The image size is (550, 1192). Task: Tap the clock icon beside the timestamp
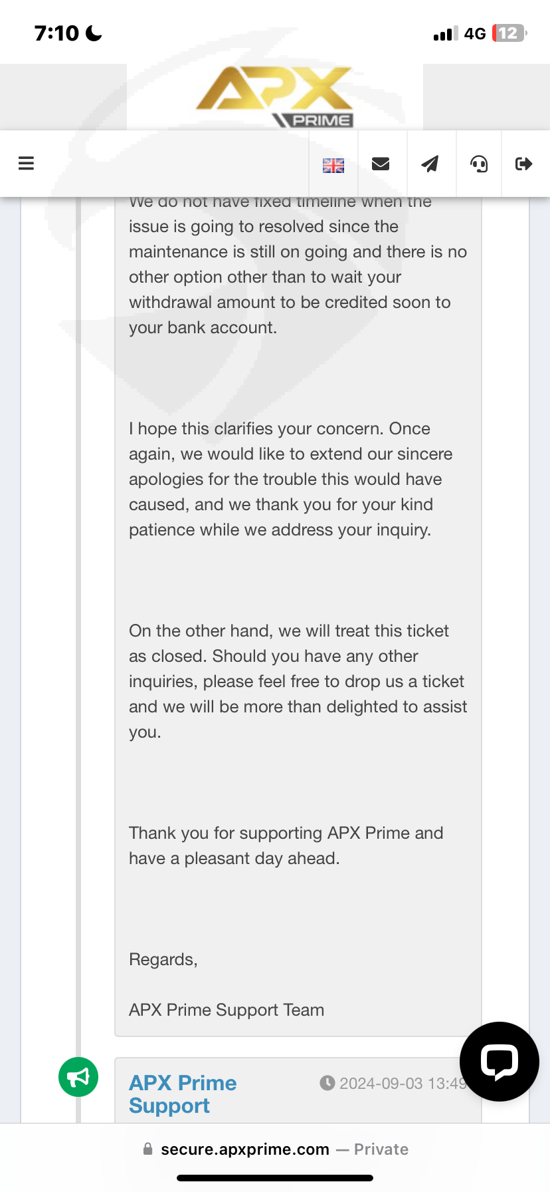point(327,1083)
